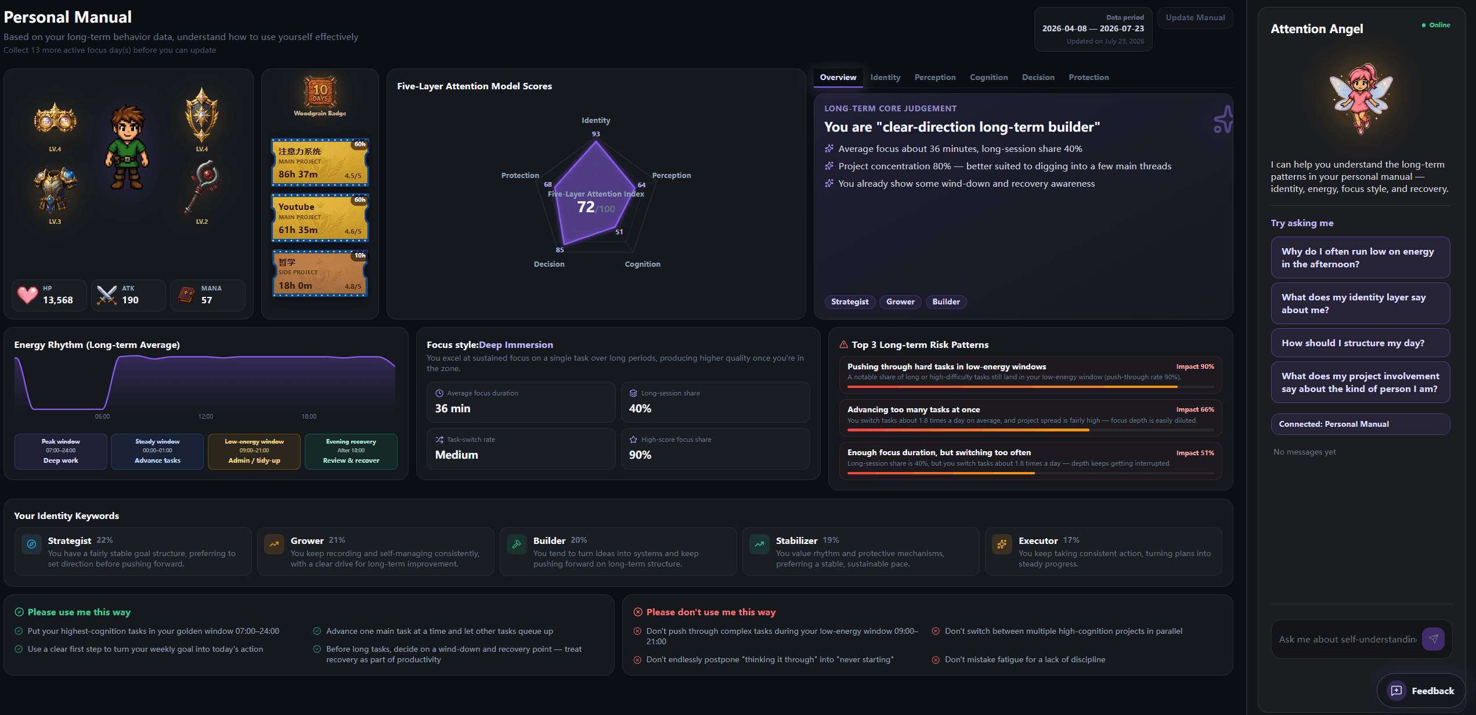This screenshot has height=715, width=1476.
Task: Click the 72/100 Five-Layer Attention Index value
Action: pyautogui.click(x=596, y=208)
